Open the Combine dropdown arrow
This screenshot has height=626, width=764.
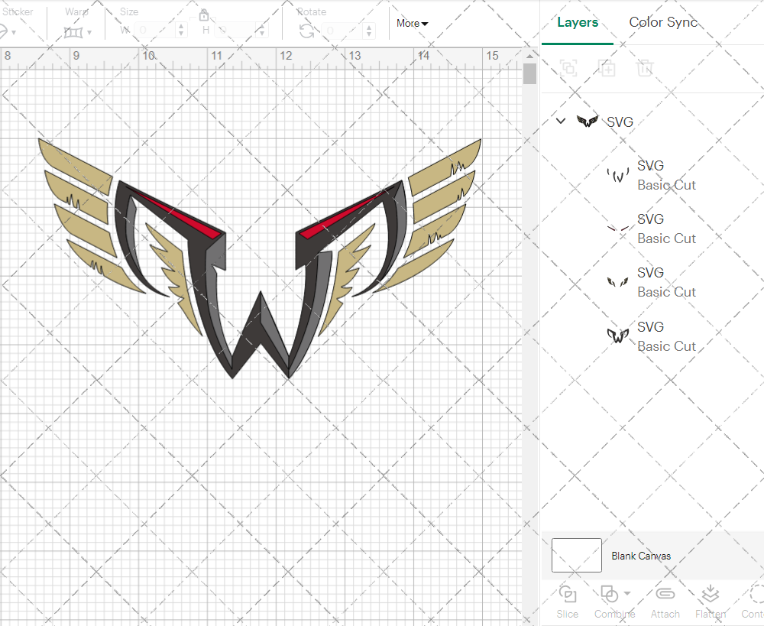(627, 593)
